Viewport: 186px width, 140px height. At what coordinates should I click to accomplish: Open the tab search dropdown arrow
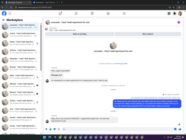click(x=2, y=2)
